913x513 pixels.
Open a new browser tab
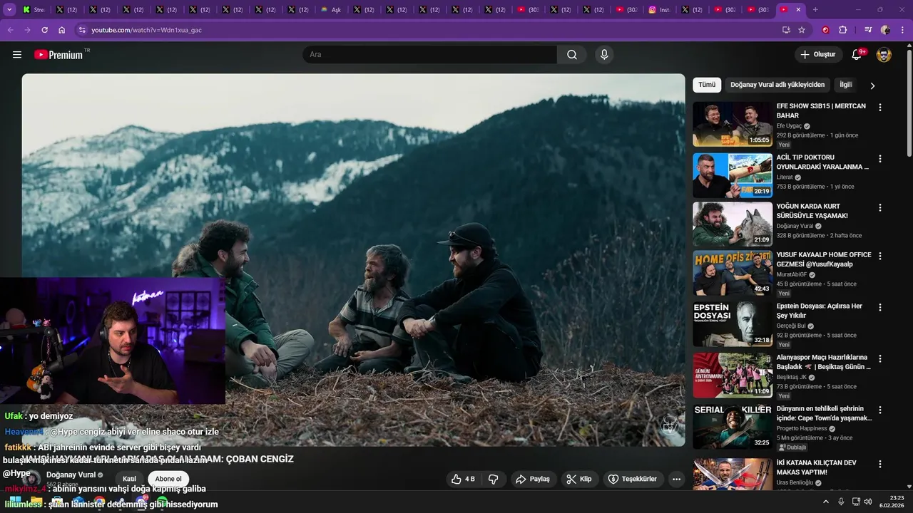point(815,10)
